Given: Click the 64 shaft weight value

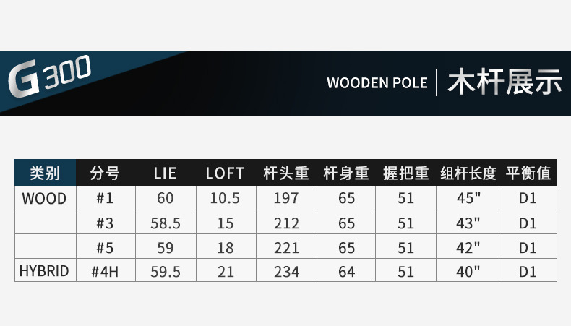Looking at the screenshot, I should coord(346,271).
